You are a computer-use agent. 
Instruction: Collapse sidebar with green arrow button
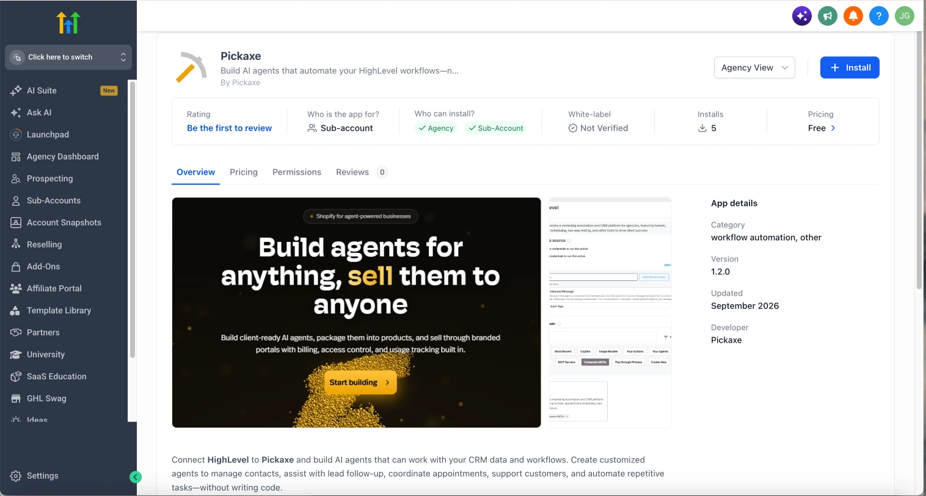pyautogui.click(x=136, y=477)
